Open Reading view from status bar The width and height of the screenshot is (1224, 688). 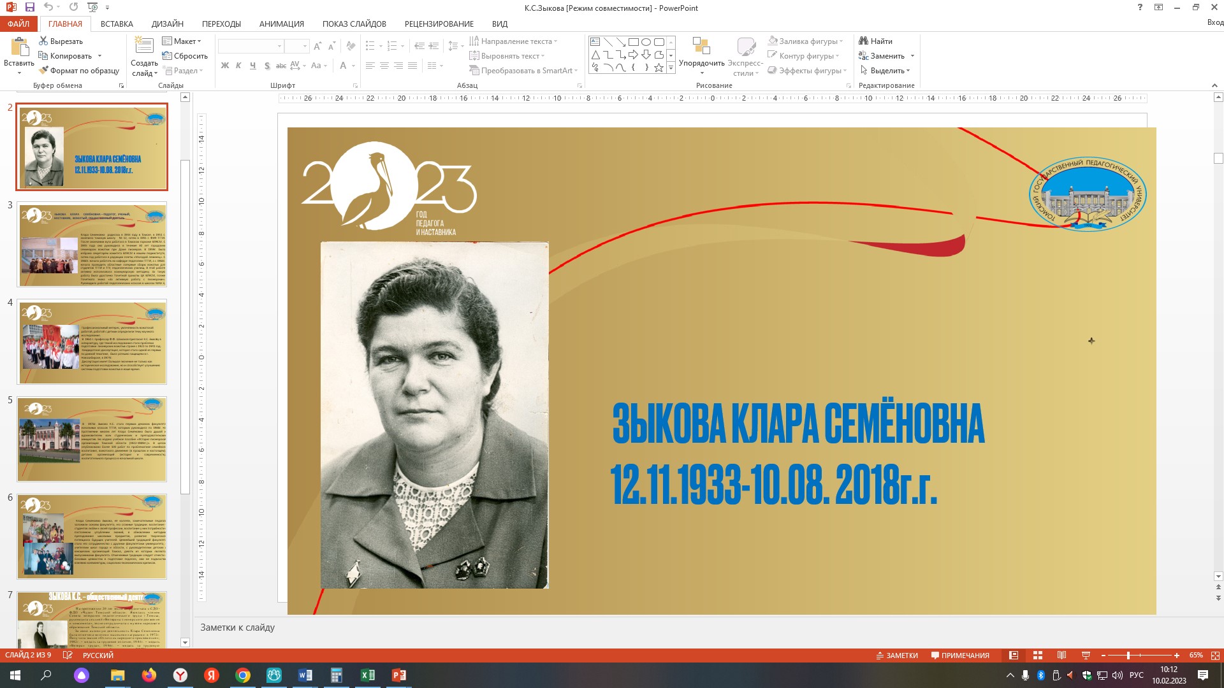point(1061,656)
